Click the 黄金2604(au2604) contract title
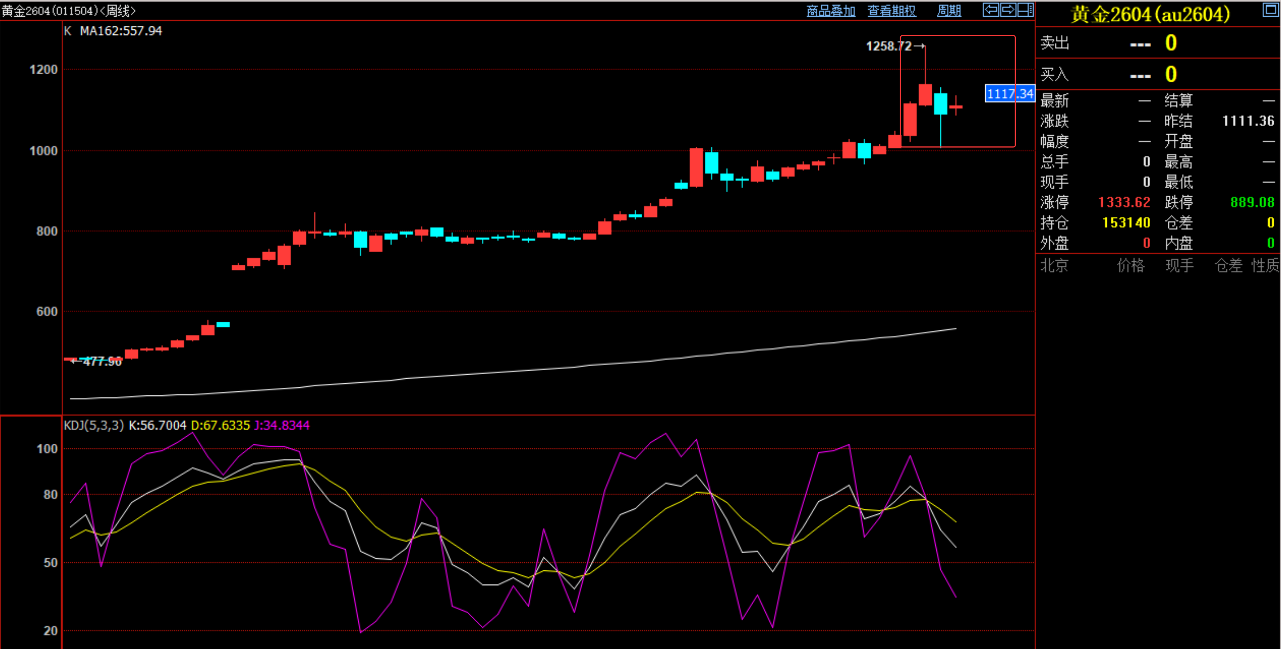The image size is (1281, 649). pyautogui.click(x=1150, y=14)
